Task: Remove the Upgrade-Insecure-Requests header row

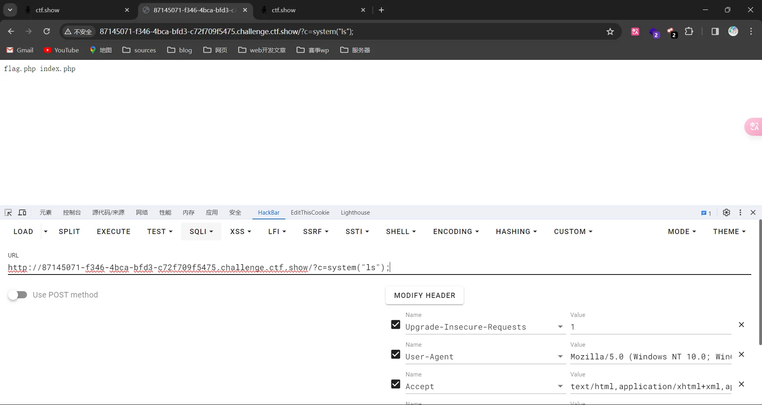Action: point(741,325)
